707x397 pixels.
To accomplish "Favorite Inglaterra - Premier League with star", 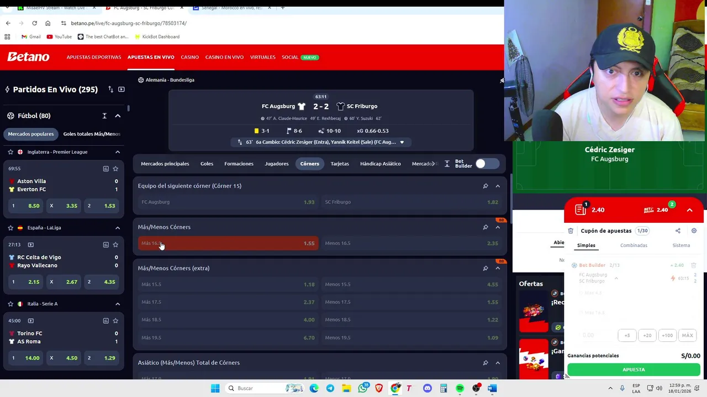I will pyautogui.click(x=10, y=152).
